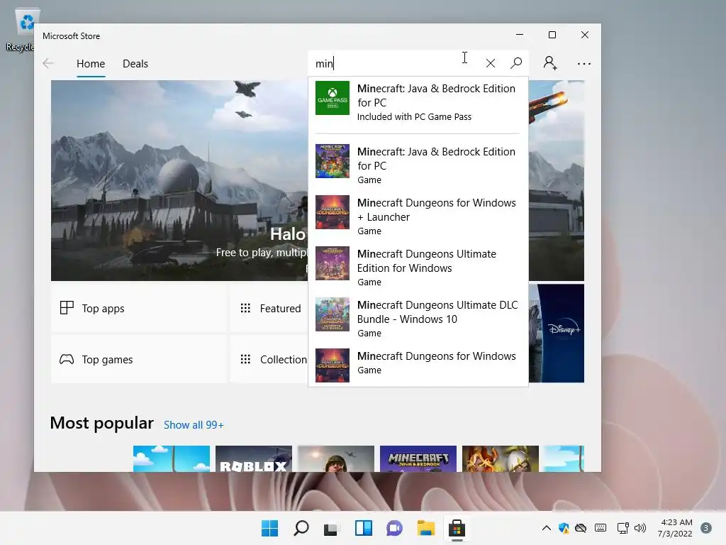Open the notification center badge

pyautogui.click(x=706, y=528)
